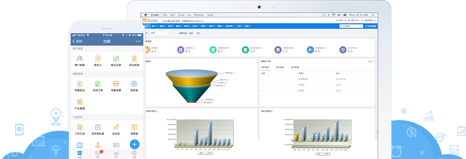Screen dimensions: 466x159
Task: Open 销售发票 invoice icon on phone
Action: 116,83
